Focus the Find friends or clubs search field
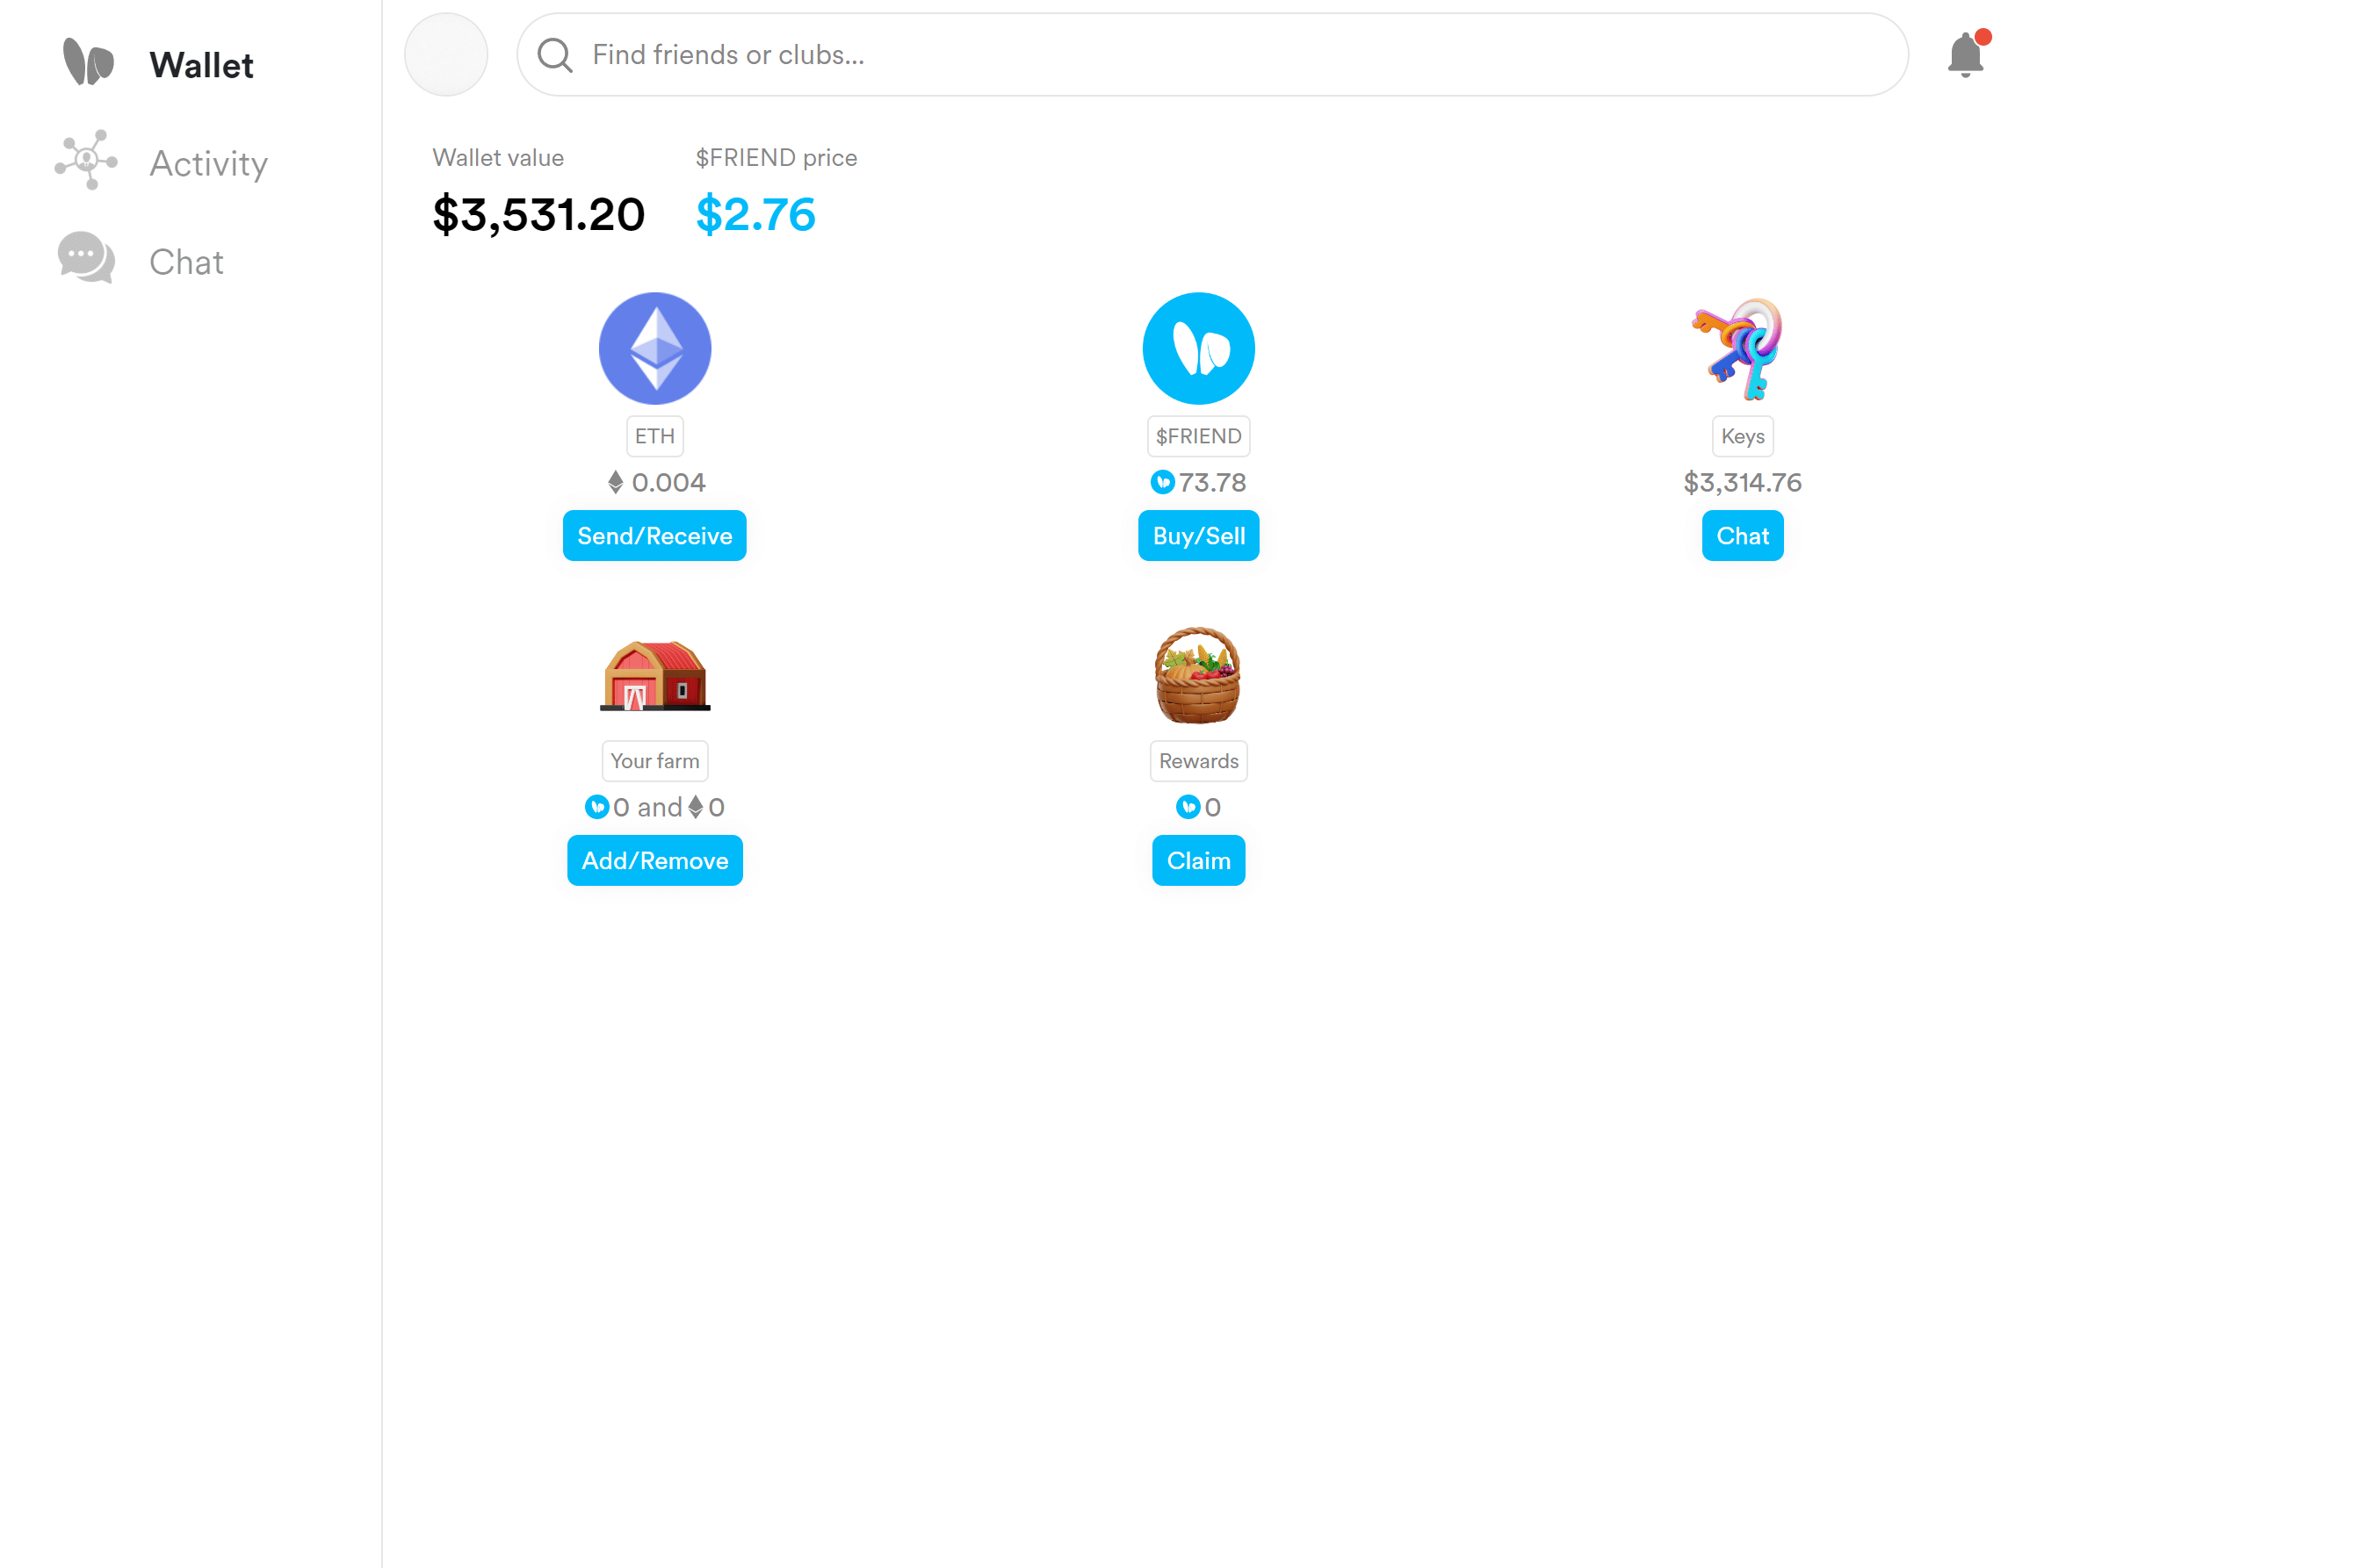The width and height of the screenshot is (2369, 1568). (x=1211, y=55)
